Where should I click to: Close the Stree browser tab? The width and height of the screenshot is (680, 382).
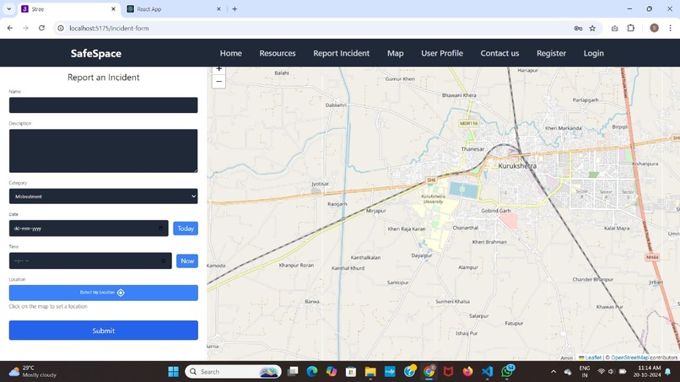point(113,9)
